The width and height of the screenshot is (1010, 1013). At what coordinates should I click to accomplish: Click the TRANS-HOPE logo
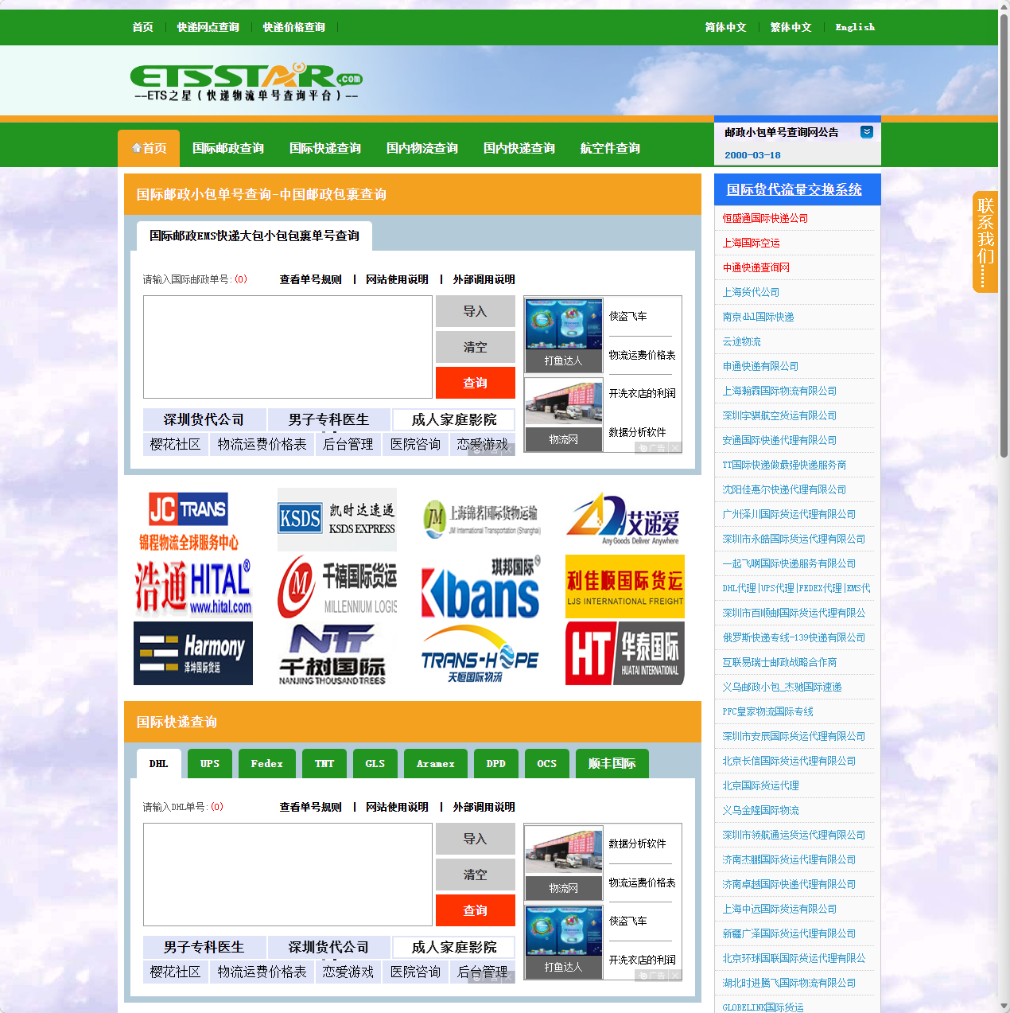point(480,653)
